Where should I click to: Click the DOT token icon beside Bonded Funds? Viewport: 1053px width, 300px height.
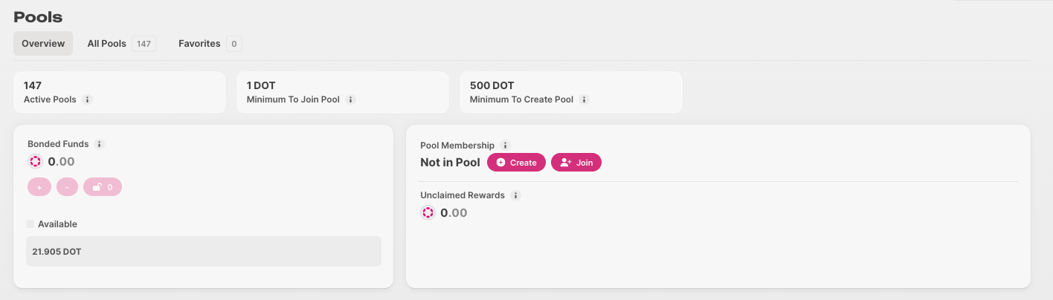pyautogui.click(x=35, y=161)
